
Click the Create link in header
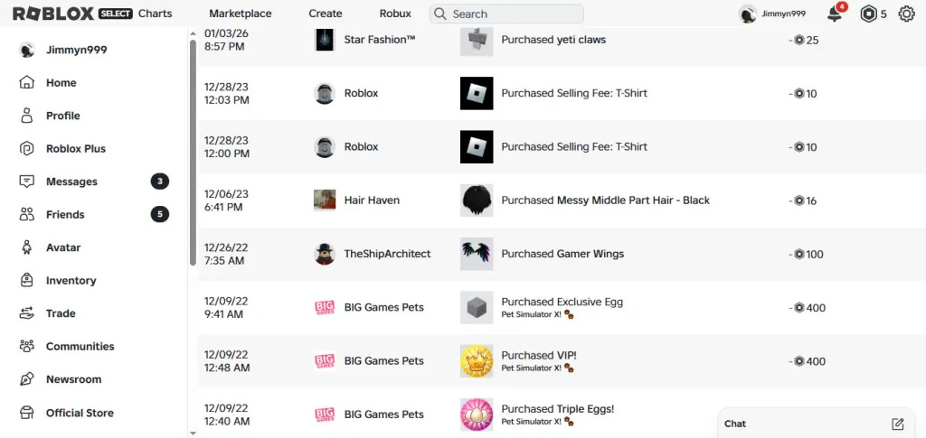[x=326, y=14]
